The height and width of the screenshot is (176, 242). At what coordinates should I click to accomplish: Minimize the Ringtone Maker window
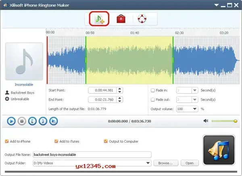(223, 6)
